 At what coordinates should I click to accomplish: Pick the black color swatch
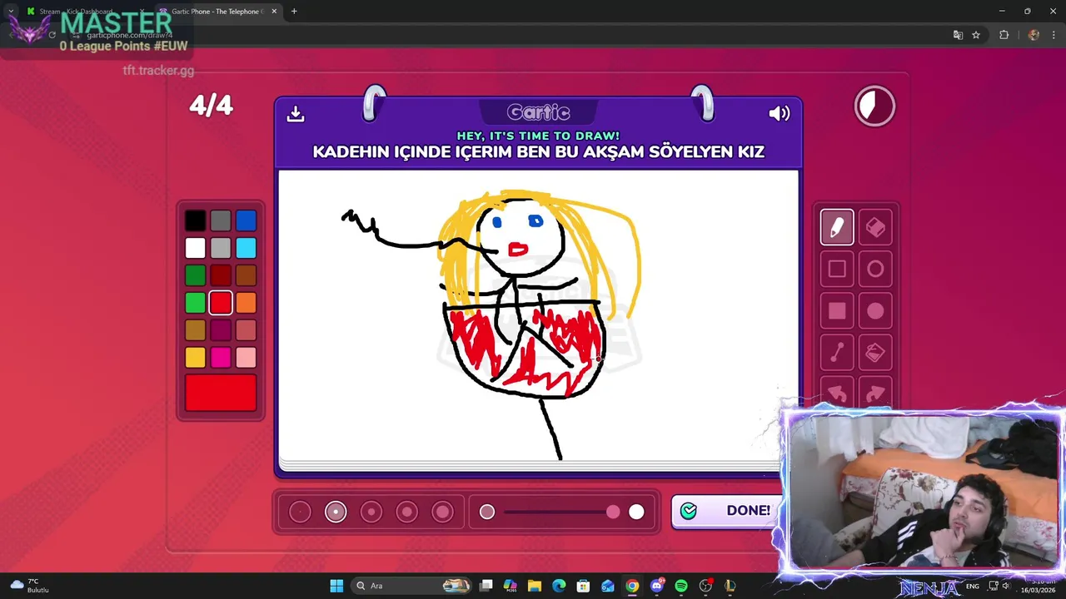pyautogui.click(x=195, y=220)
